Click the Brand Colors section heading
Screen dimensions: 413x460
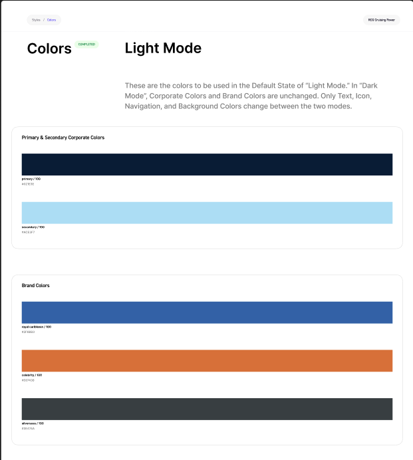(x=35, y=285)
